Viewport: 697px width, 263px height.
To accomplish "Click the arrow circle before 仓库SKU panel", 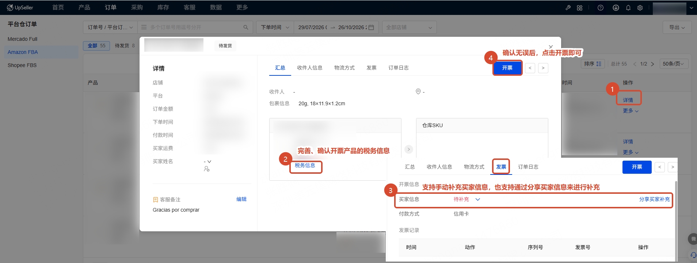I will point(409,149).
